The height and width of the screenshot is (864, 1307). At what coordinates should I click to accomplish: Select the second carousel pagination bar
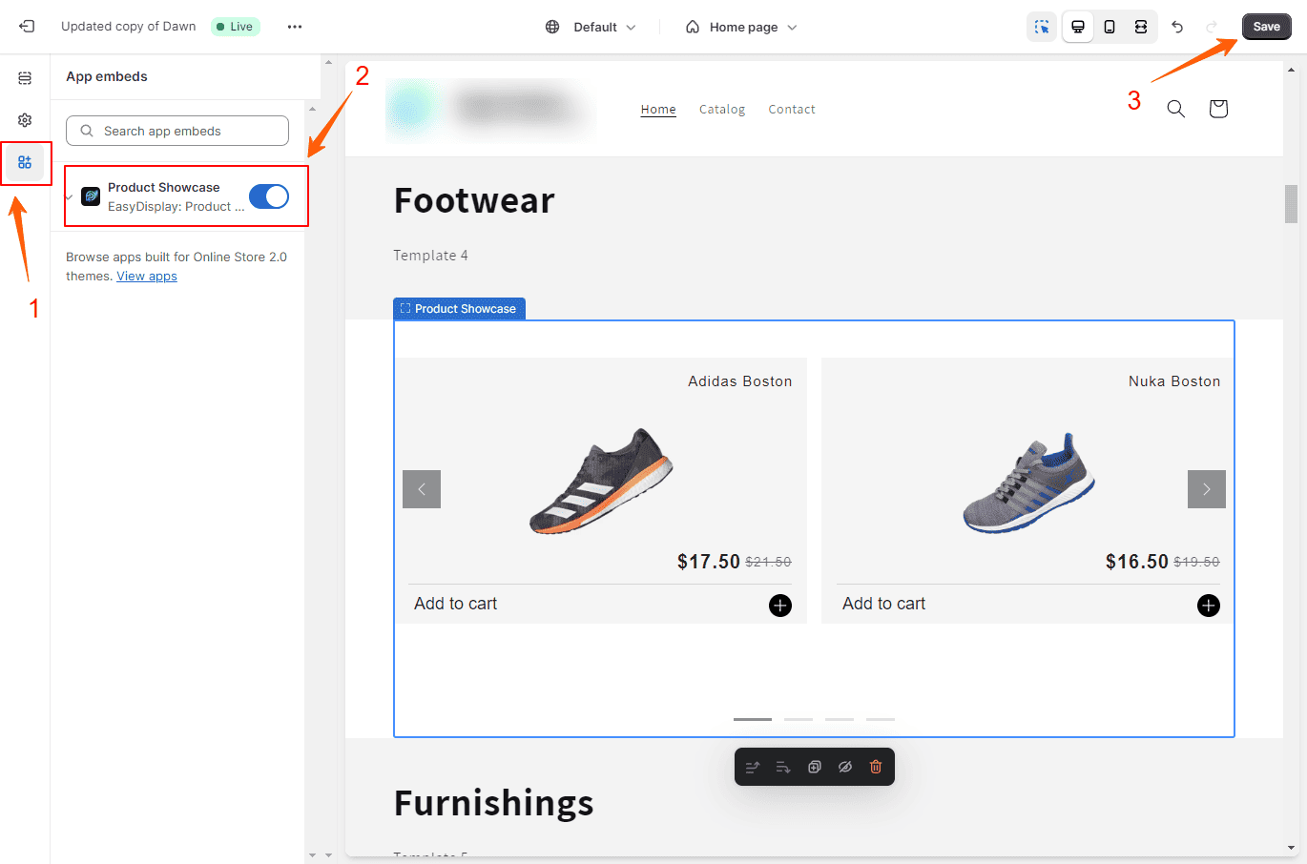click(x=799, y=719)
